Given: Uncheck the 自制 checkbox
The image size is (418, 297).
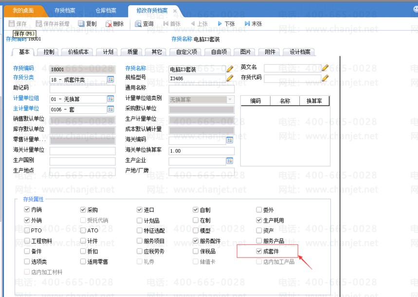Looking at the screenshot, I should point(196,210).
